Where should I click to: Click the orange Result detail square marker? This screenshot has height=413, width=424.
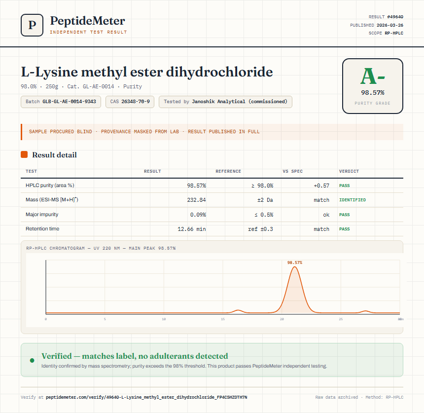click(x=24, y=154)
